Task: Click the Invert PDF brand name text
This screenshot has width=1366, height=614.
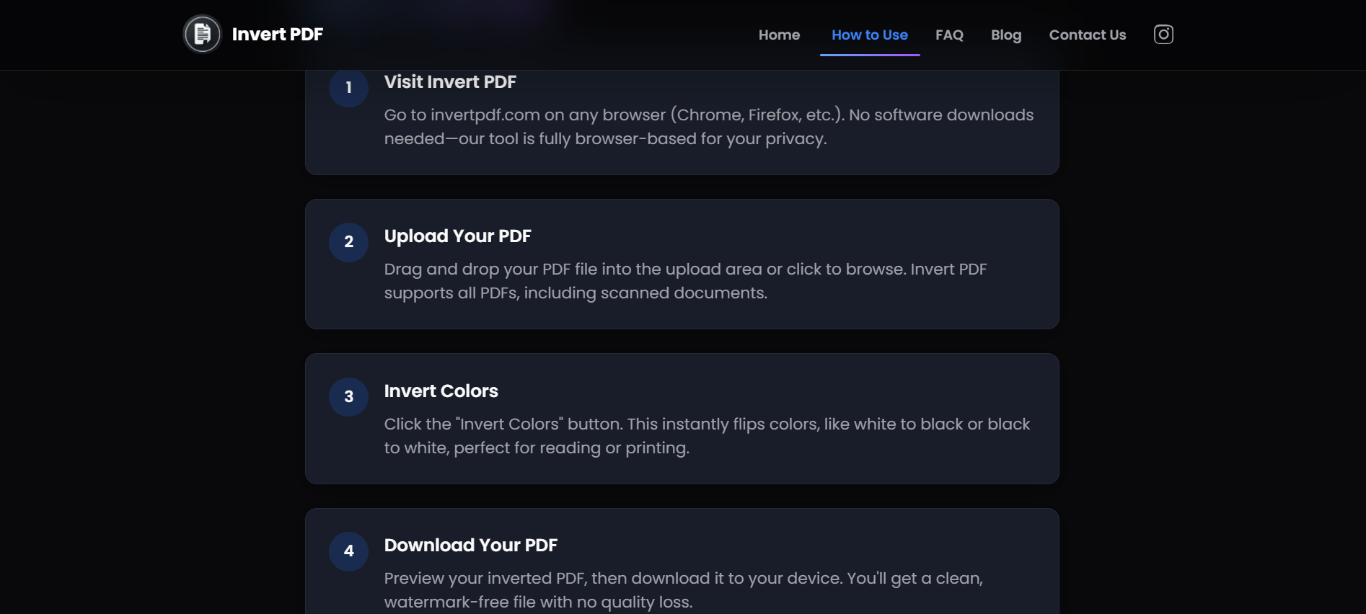Action: (x=278, y=35)
